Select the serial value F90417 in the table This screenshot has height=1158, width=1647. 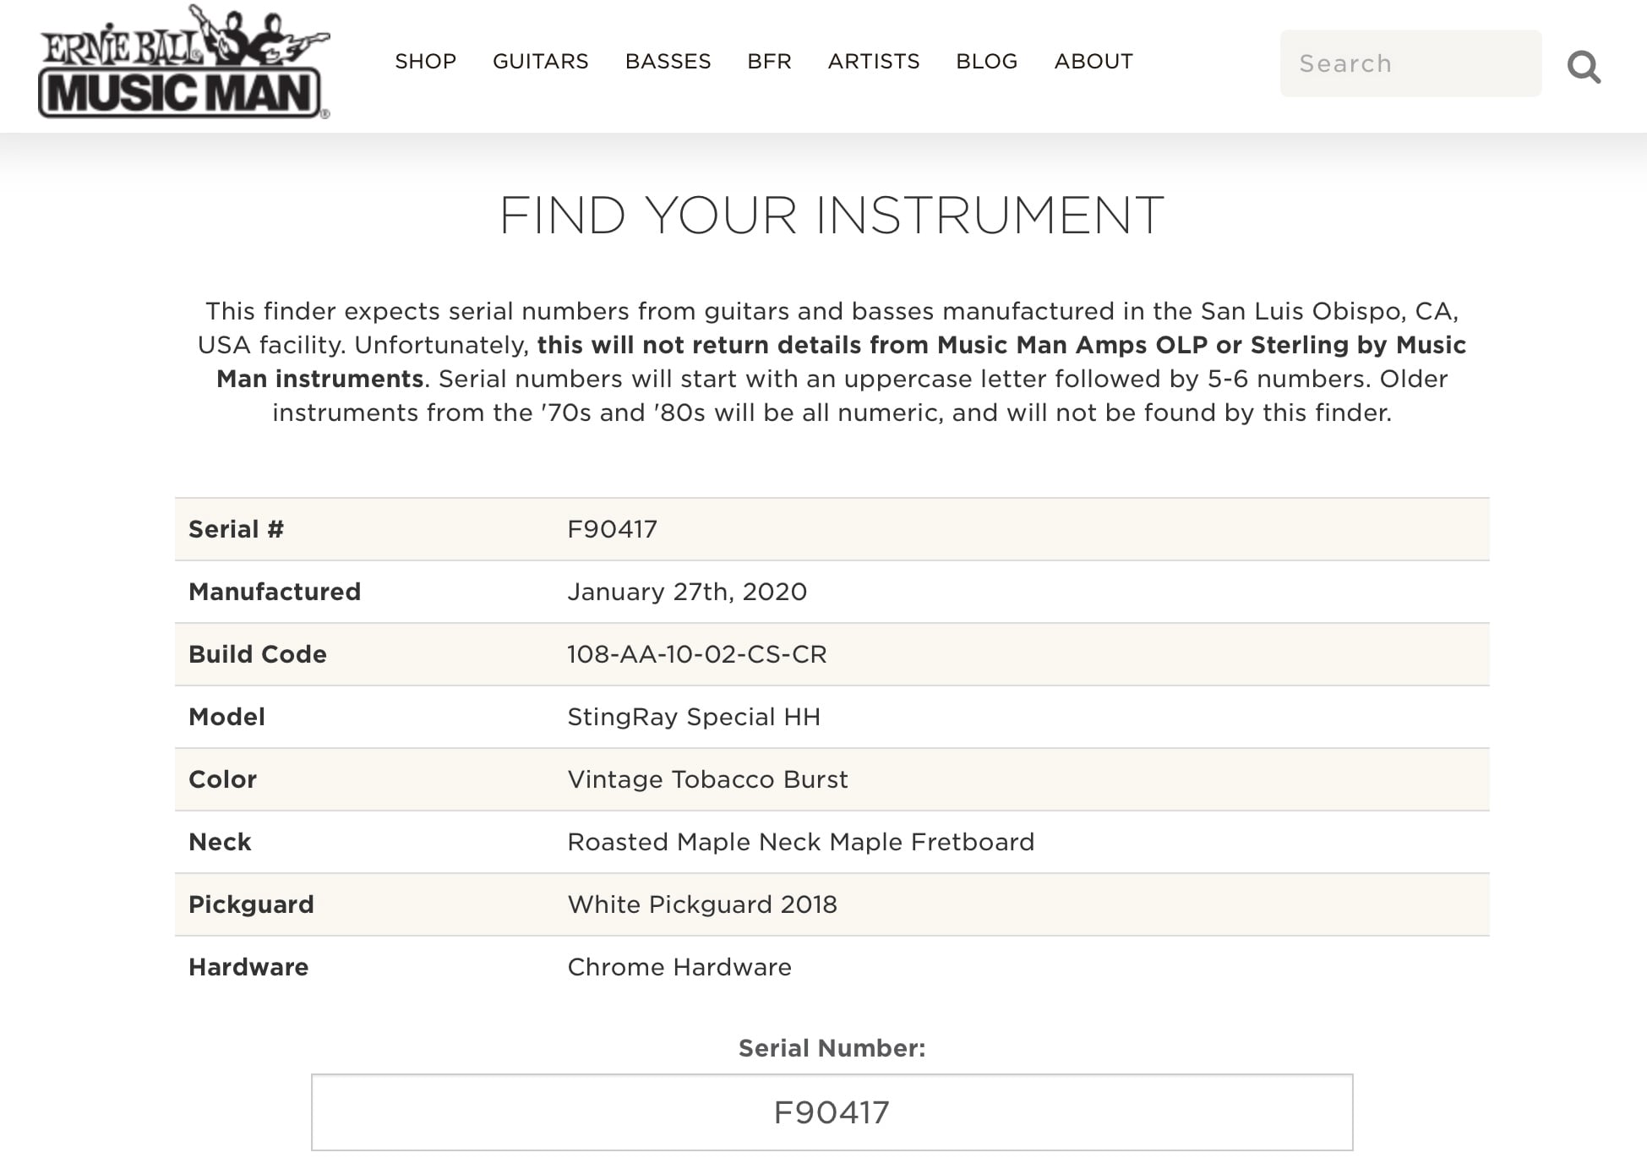[612, 529]
